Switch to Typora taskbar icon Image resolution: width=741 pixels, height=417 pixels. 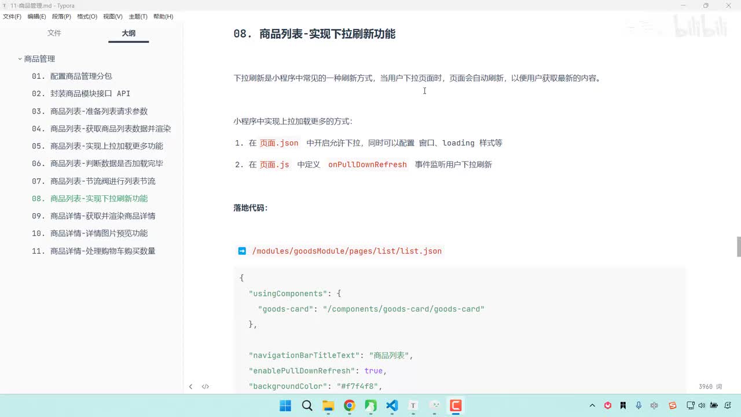(413, 405)
